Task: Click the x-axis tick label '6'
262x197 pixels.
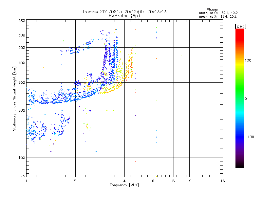Action: pos(153,181)
